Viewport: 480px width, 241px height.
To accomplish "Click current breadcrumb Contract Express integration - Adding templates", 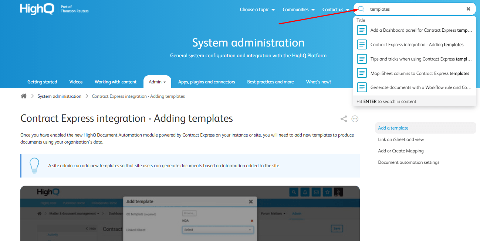I will click(x=138, y=96).
